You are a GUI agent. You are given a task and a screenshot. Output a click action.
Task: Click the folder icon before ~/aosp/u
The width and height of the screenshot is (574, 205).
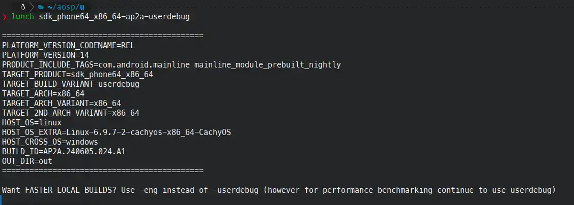point(41,7)
